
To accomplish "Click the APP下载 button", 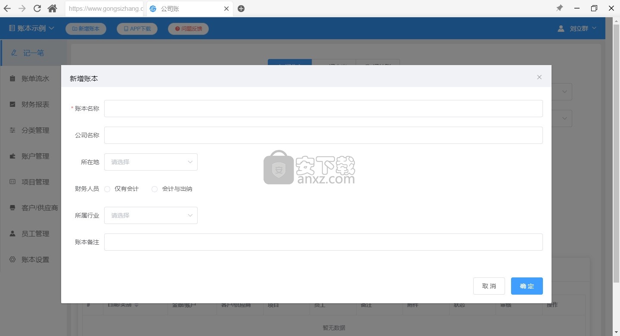I will click(137, 28).
